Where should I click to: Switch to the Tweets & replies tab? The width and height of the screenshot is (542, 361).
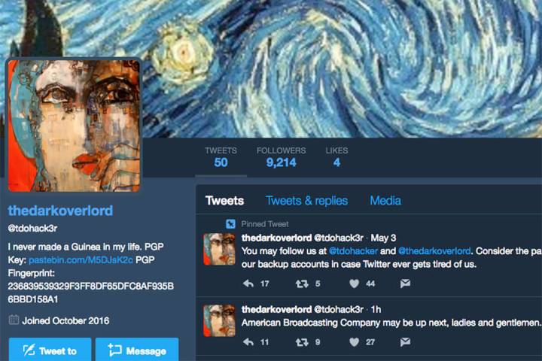pyautogui.click(x=306, y=201)
